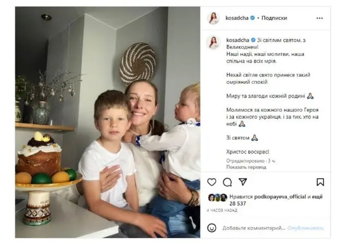This screenshot has height=243, width=339.
Task: Share post using paper plane icon
Action: 243,182
